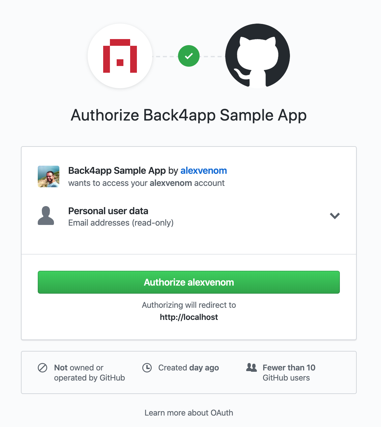
Task: Click the 'Authorize Back4app Sample App' heading
Action: [x=188, y=115]
